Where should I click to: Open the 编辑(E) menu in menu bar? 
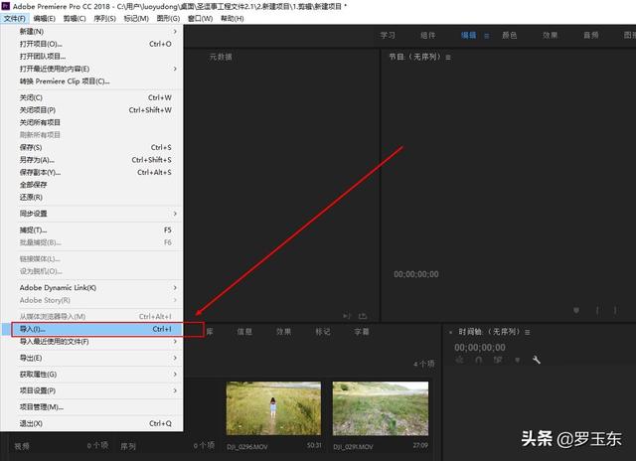[44, 18]
